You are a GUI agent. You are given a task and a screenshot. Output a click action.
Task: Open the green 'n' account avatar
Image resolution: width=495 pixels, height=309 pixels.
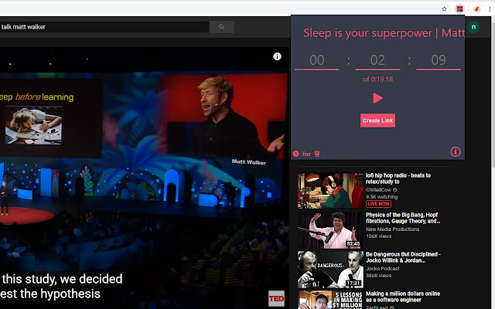473,27
